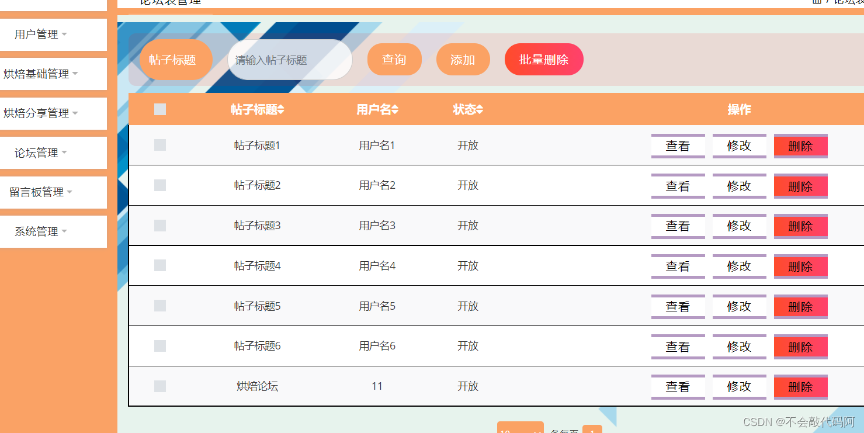Screen dimensions: 864x433
Task: Delete 帖子标题4 with 删除 button
Action: tap(801, 266)
